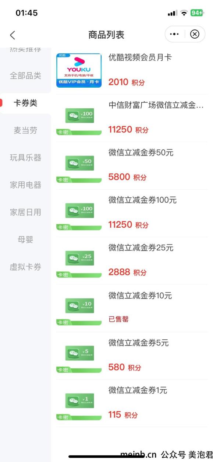The height and width of the screenshot is (462, 213).
Task: Select the 卡券类 category
Action: pos(25,103)
